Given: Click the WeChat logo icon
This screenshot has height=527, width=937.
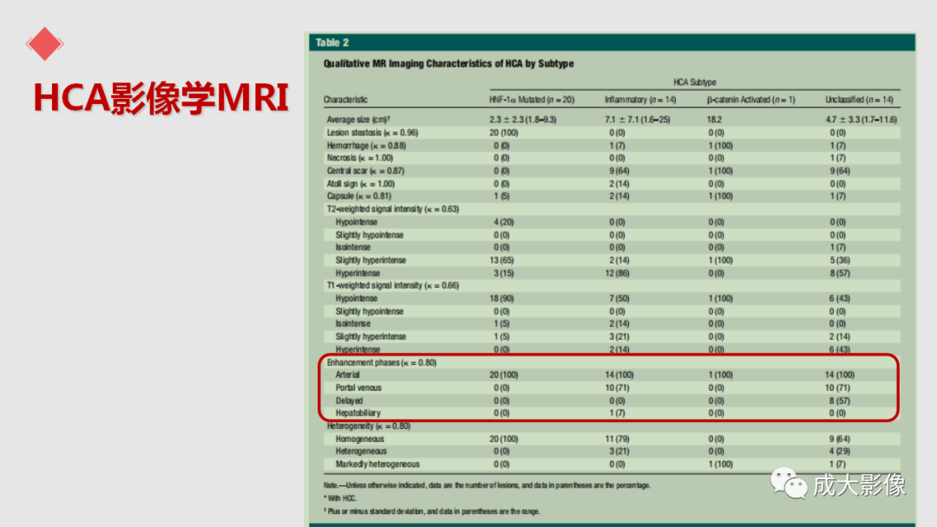Looking at the screenshot, I should coord(788,483).
